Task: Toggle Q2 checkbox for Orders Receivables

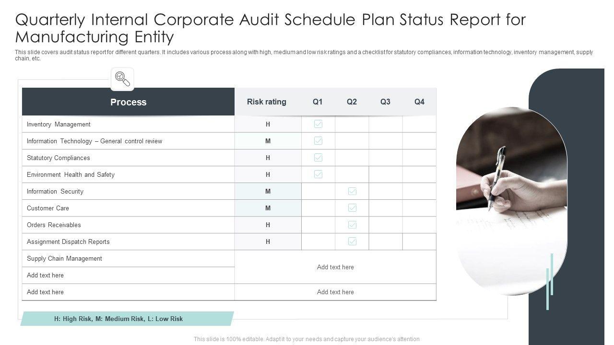Action: tap(352, 225)
